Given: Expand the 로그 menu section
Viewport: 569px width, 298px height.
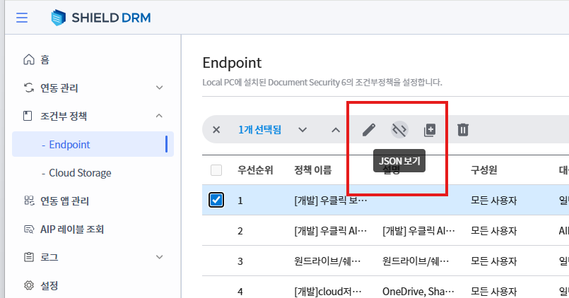Looking at the screenshot, I should [x=159, y=257].
